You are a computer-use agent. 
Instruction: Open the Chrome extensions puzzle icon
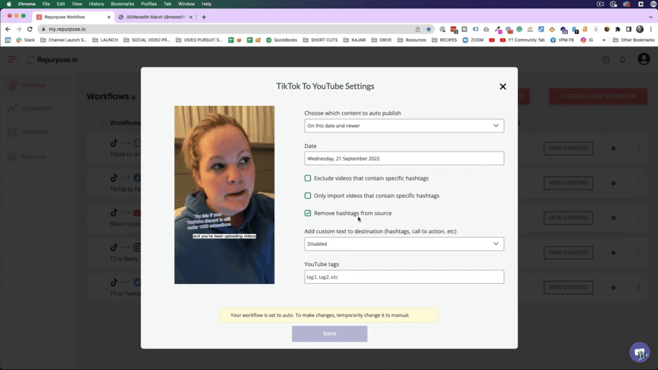click(x=618, y=29)
